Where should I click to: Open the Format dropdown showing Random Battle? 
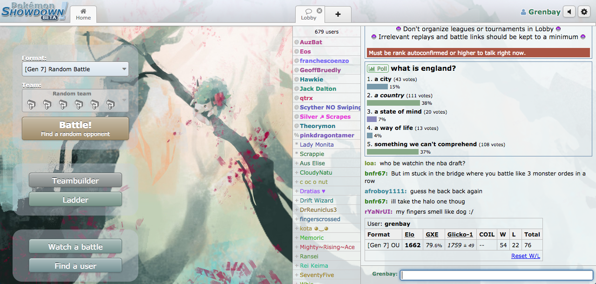click(75, 69)
